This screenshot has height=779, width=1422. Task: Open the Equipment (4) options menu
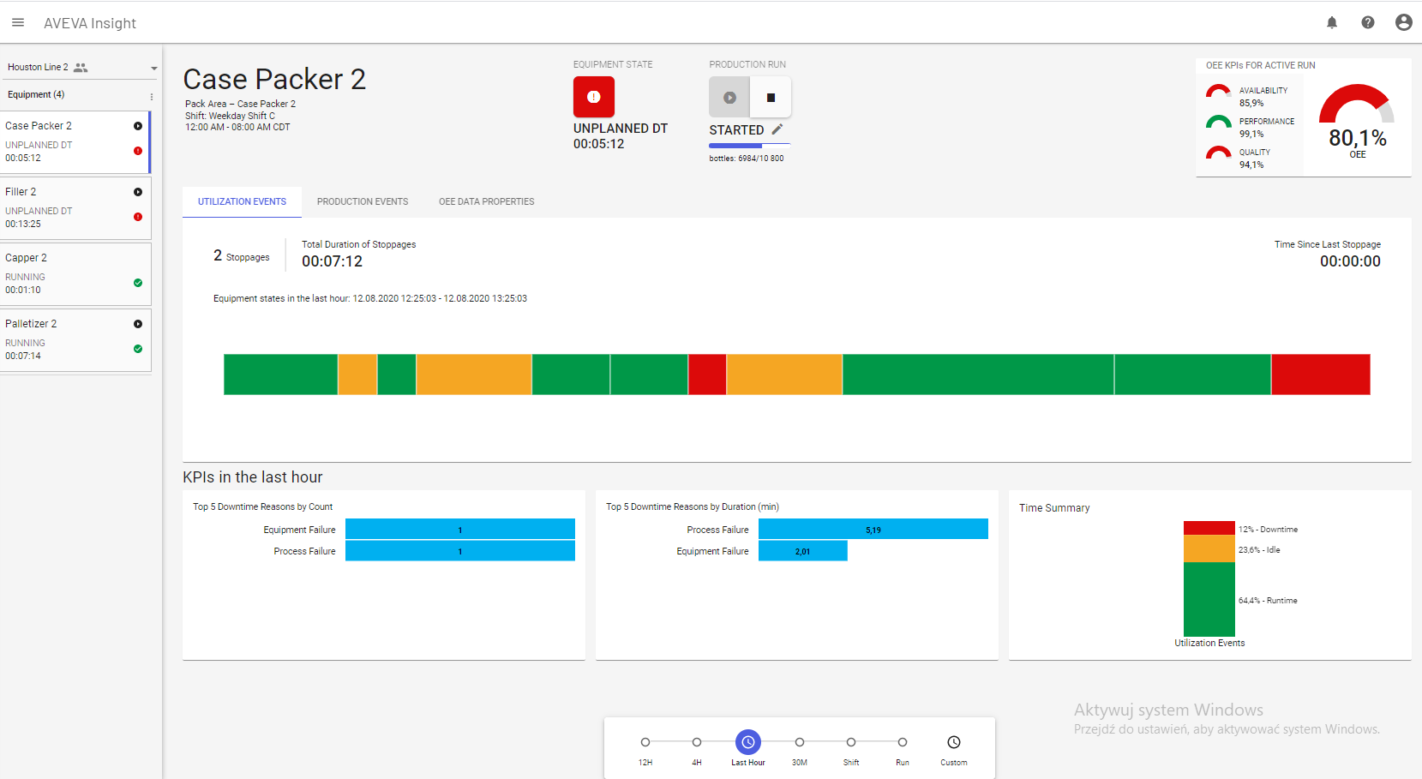pyautogui.click(x=152, y=96)
